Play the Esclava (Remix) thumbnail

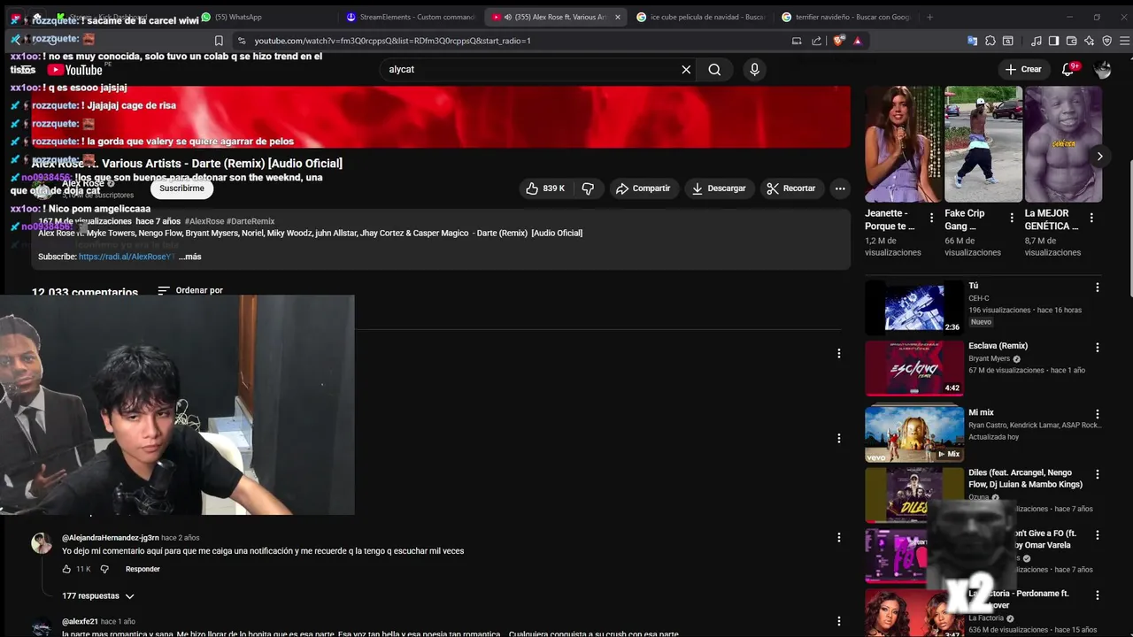(914, 368)
